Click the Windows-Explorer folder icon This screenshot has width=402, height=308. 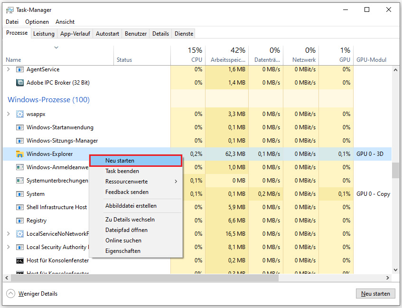[20, 154]
